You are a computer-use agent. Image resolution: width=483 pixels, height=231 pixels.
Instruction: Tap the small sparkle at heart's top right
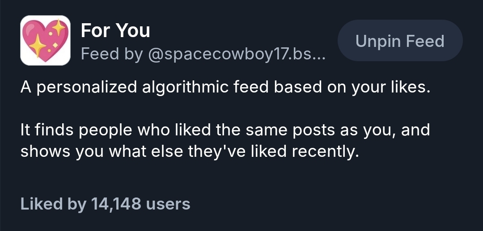pos(59,28)
